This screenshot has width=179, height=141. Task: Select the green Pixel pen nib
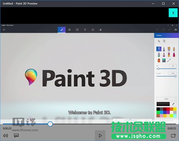click(159, 55)
